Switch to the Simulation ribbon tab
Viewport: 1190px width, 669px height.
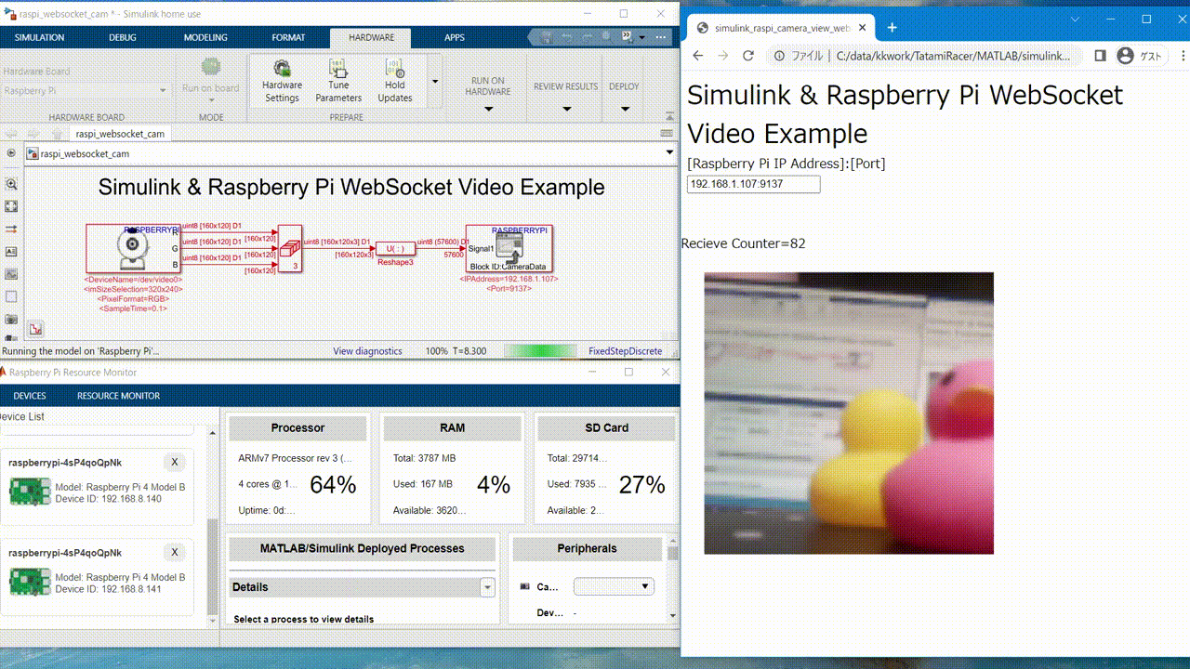[x=39, y=37]
